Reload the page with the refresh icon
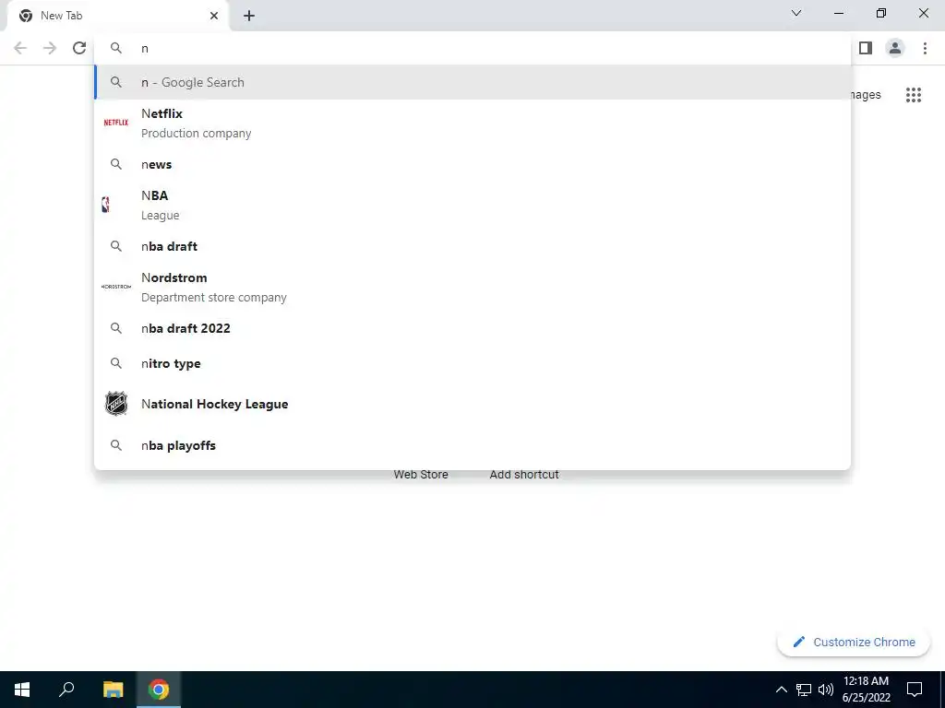The image size is (945, 708). coord(79,48)
